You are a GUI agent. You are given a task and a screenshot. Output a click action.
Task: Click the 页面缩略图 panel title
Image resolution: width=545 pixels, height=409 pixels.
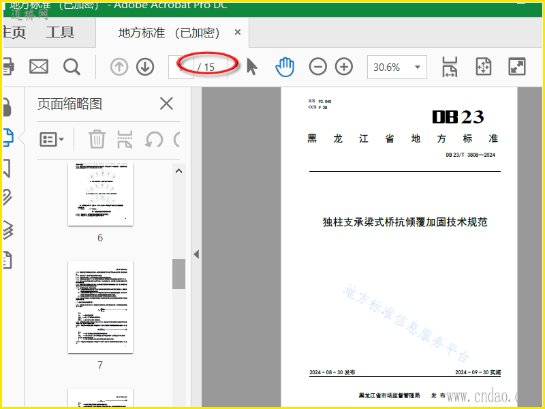[70, 104]
